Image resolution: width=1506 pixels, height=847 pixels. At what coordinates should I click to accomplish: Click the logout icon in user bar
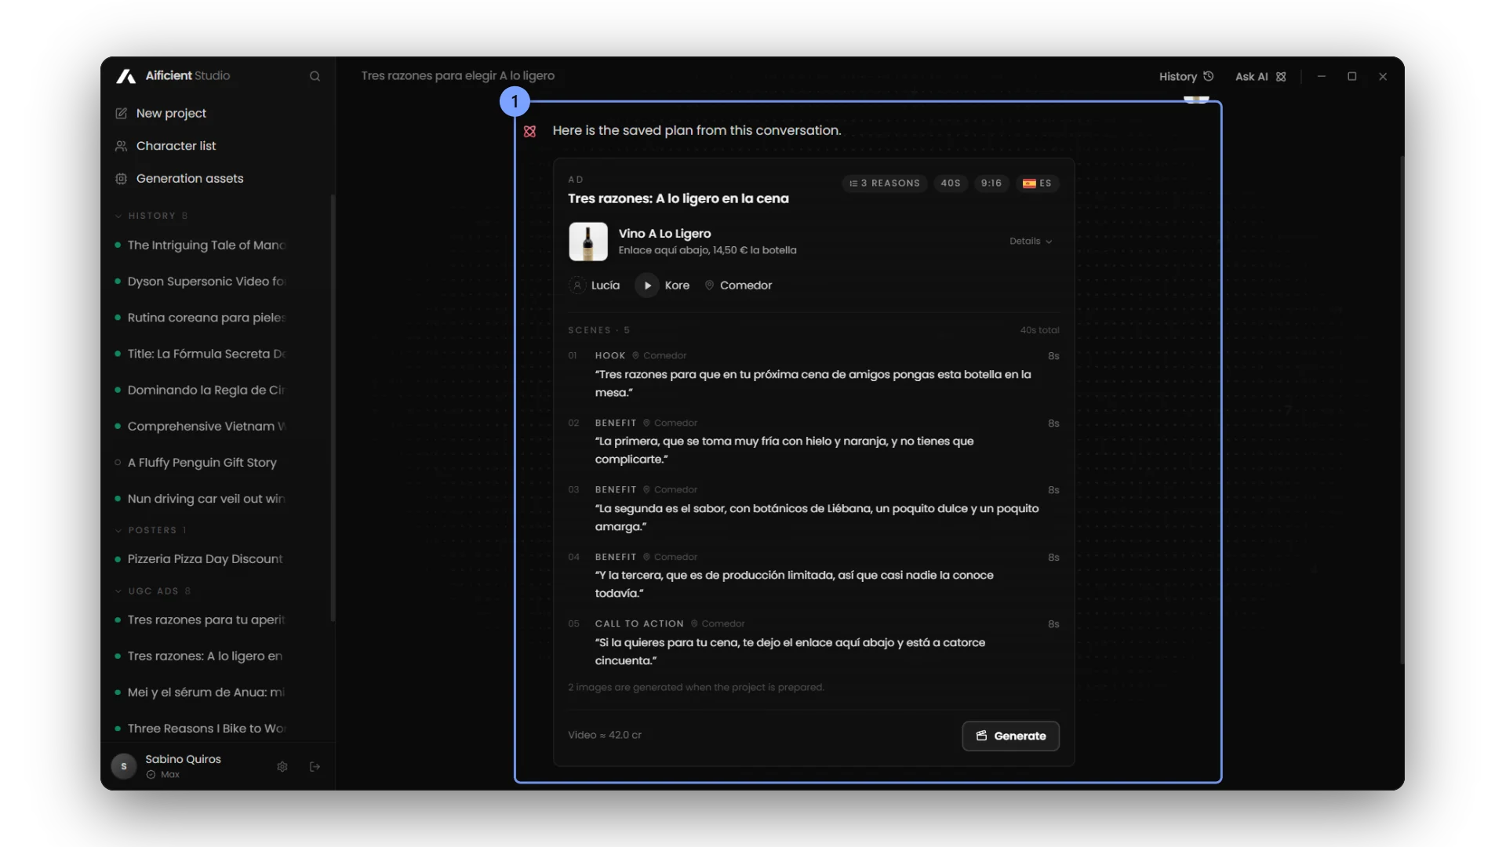click(x=315, y=766)
